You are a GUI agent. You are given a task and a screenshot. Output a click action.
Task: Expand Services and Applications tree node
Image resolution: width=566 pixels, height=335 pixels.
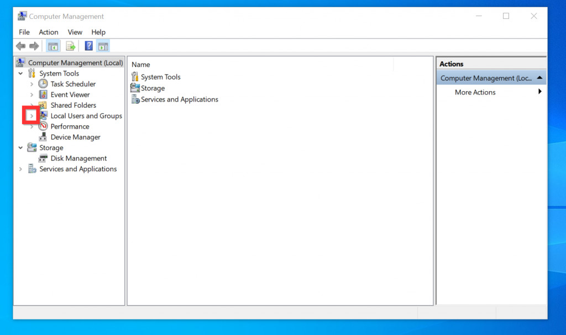[x=20, y=169]
